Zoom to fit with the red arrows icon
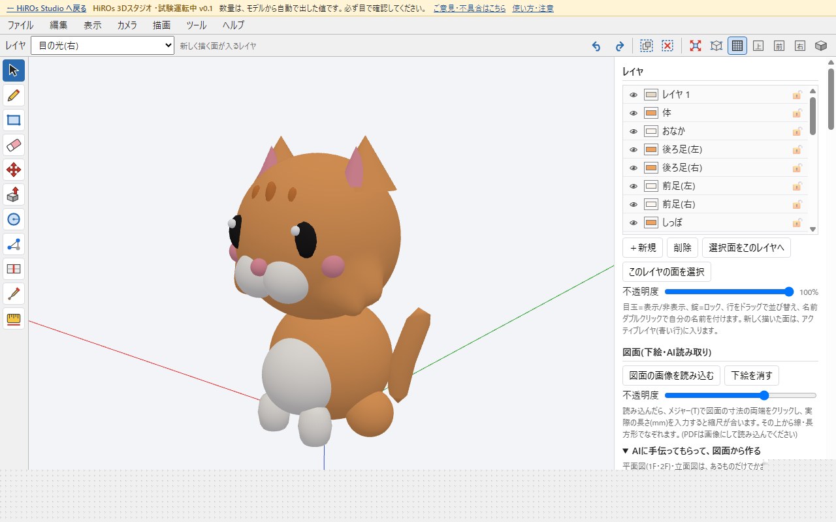836x522 pixels. [696, 46]
